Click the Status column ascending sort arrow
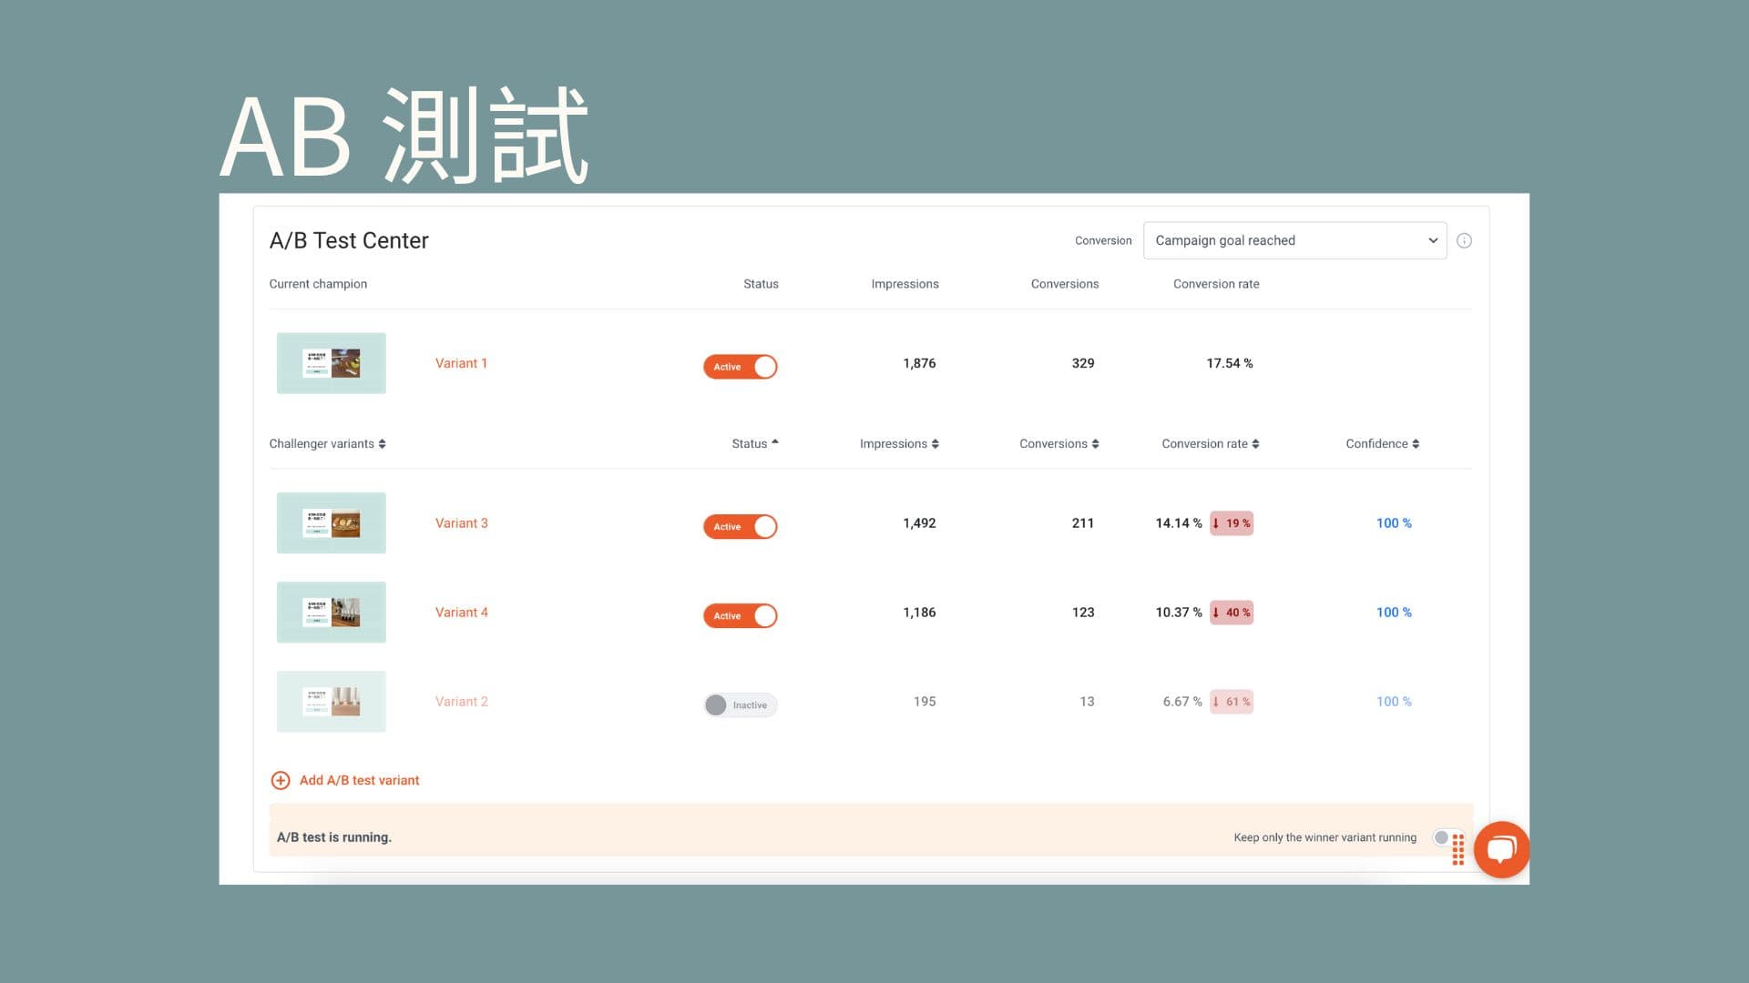This screenshot has height=983, width=1749. (x=774, y=443)
